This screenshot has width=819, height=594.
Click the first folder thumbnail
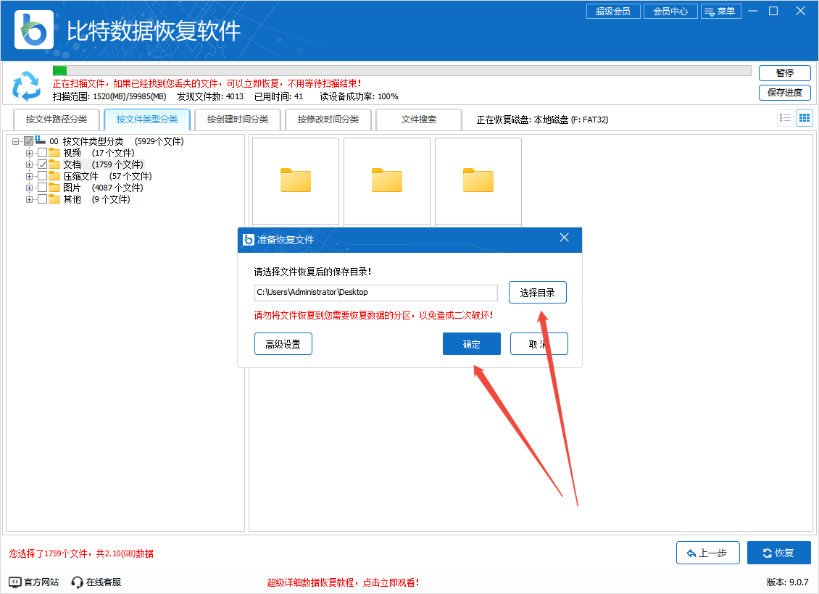[x=296, y=180]
